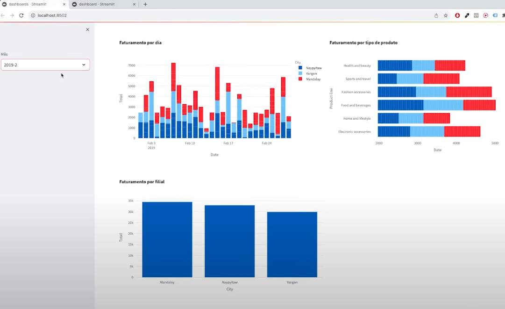The image size is (505, 309).
Task: Click the Mandalay bar in filial chart
Action: 167,240
